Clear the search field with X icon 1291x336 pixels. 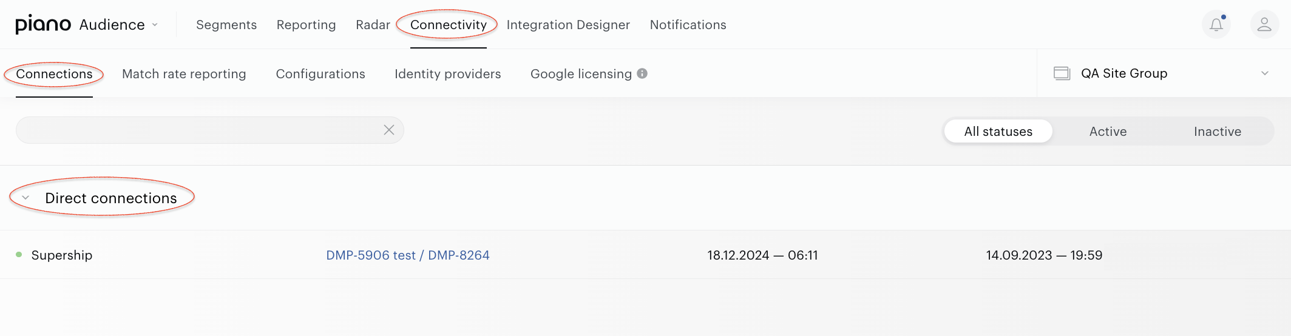pyautogui.click(x=389, y=130)
